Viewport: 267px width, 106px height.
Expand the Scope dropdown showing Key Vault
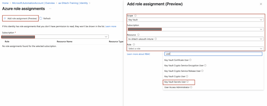(x=195, y=20)
